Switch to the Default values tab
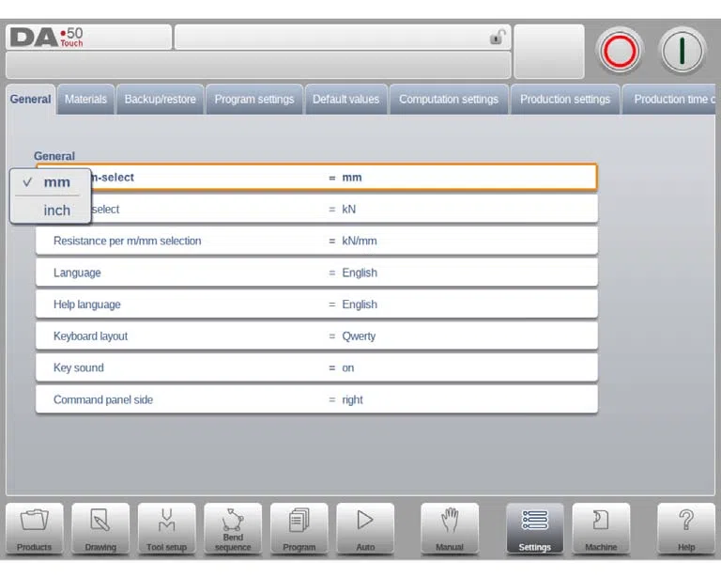 pos(345,99)
